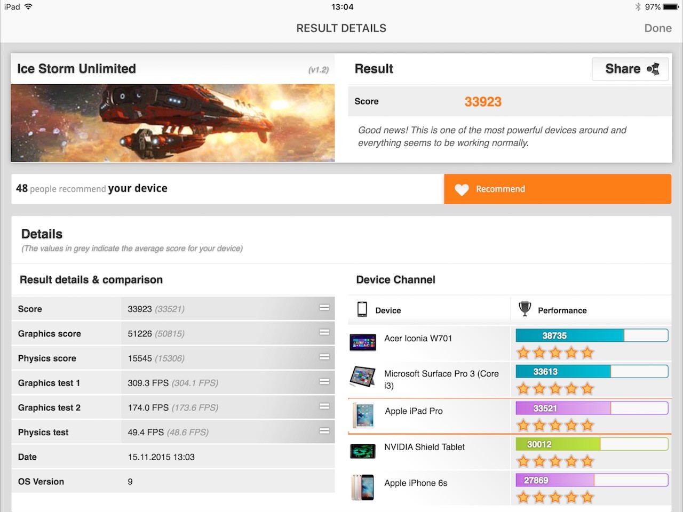Tap the Done button
This screenshot has height=512, width=683.
657,28
